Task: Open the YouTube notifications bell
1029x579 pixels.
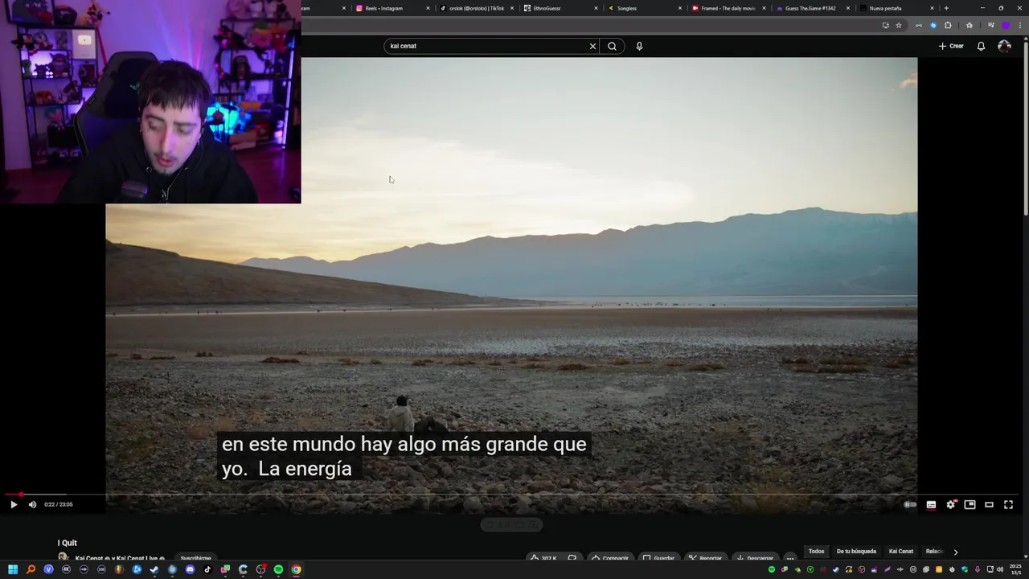Action: [x=981, y=46]
